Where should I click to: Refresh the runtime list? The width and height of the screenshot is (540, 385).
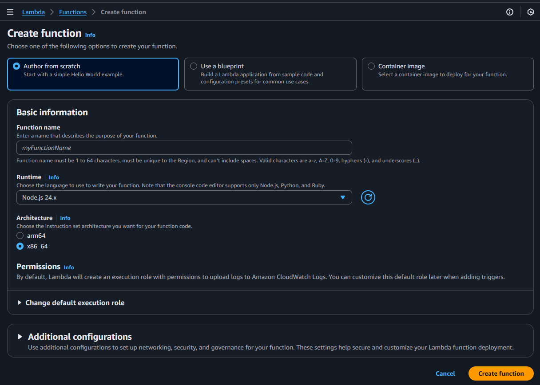click(x=368, y=197)
